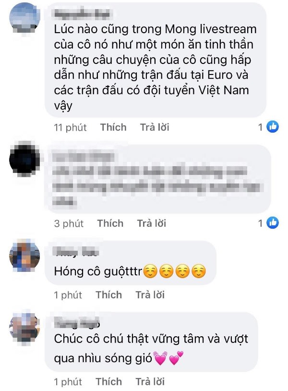Open author name above 'Chúc cô chú thật vững tâm'
The image size is (288, 391).
point(77,322)
